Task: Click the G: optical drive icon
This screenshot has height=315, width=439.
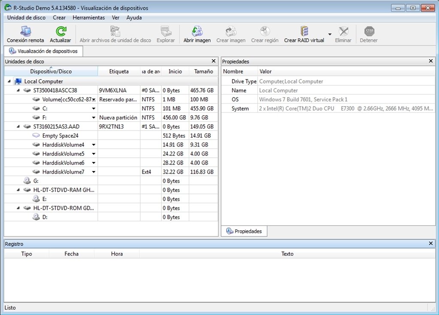Action: point(27,180)
